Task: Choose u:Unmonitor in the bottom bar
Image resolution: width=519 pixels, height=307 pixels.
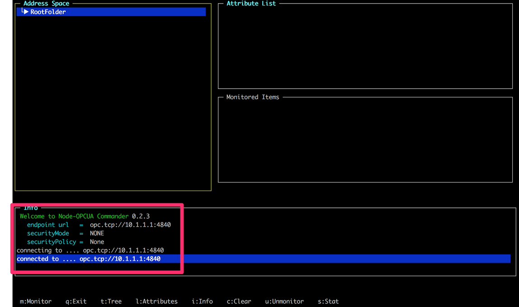Action: pos(284,301)
